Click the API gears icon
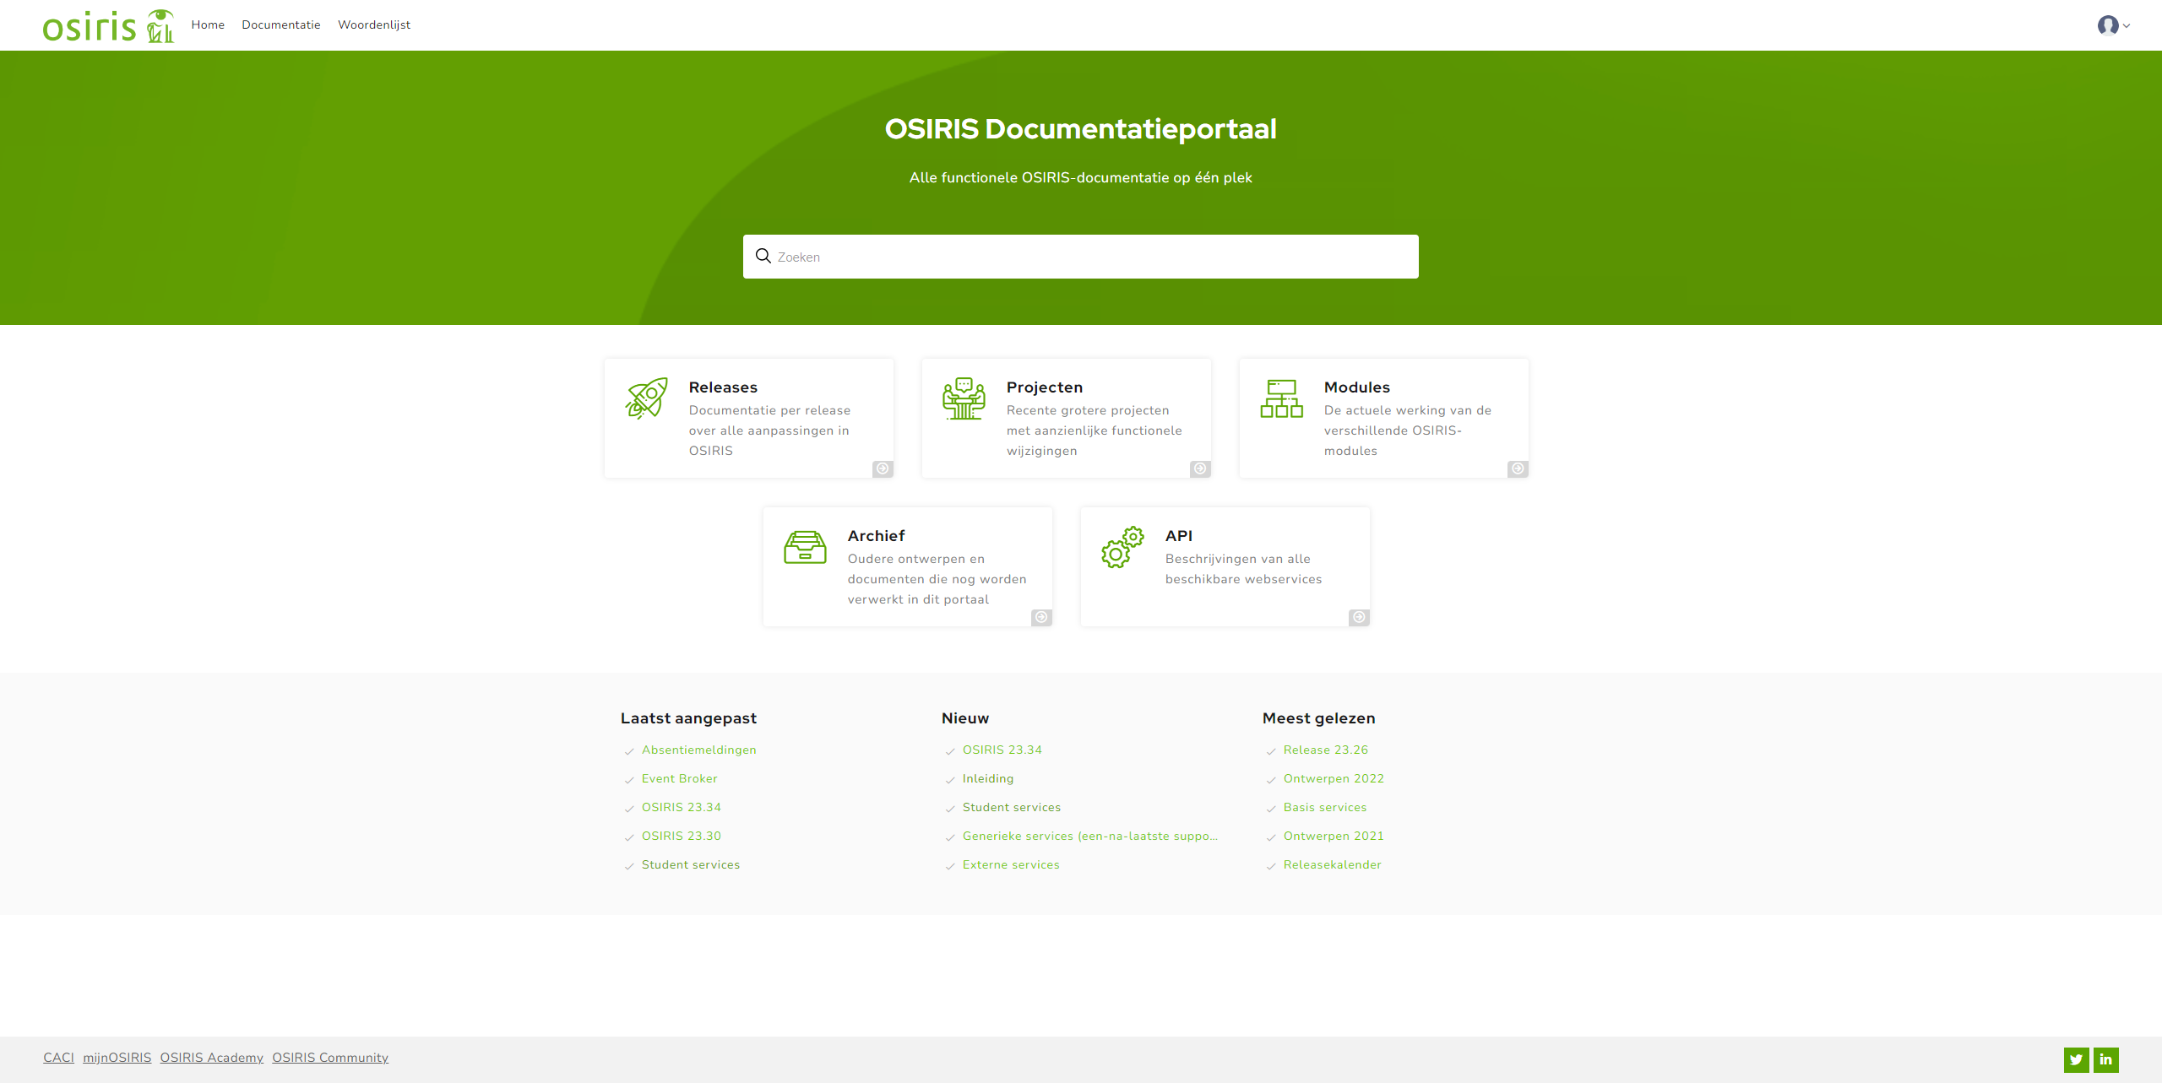2162x1083 pixels. pos(1123,547)
